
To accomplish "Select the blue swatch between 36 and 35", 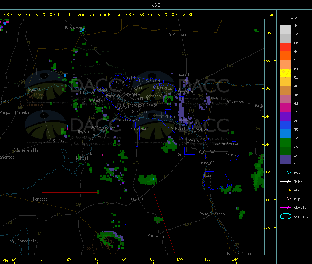I will click(x=286, y=125).
